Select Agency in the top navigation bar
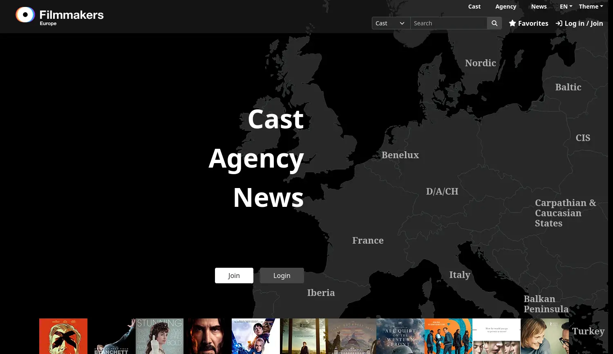The height and width of the screenshot is (354, 613). click(506, 6)
